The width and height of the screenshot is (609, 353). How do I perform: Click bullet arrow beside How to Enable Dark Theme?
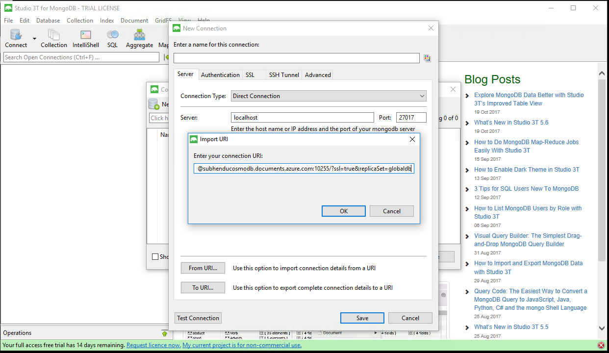coord(467,170)
